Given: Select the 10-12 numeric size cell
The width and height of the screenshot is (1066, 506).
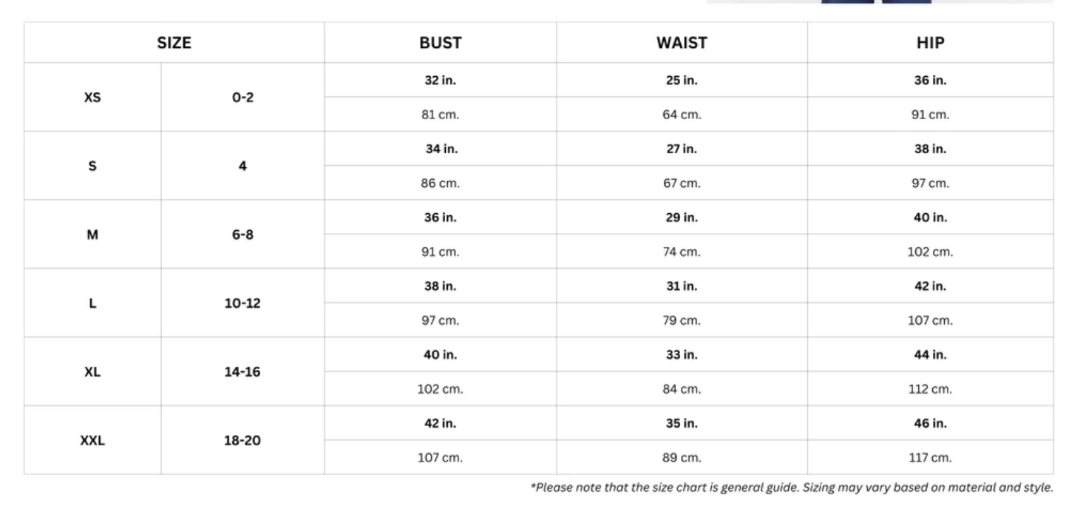Looking at the screenshot, I should [x=242, y=303].
